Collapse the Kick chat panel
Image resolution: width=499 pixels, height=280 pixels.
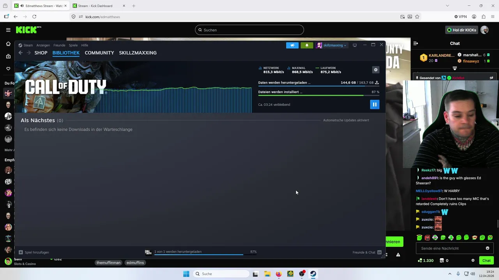coord(416,44)
